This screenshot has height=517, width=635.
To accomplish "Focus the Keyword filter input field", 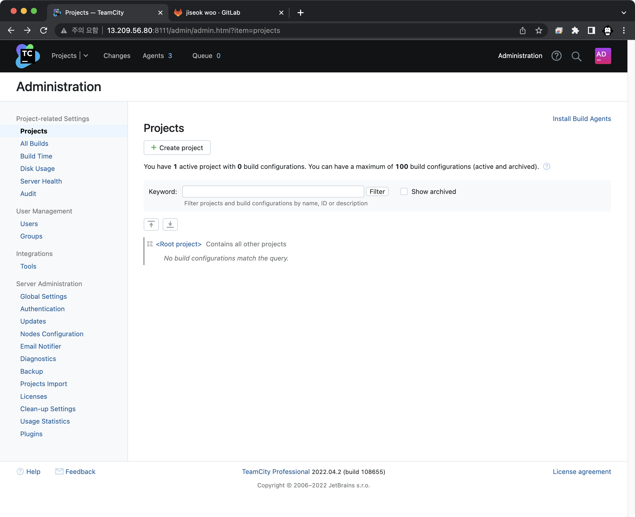I will pos(273,191).
